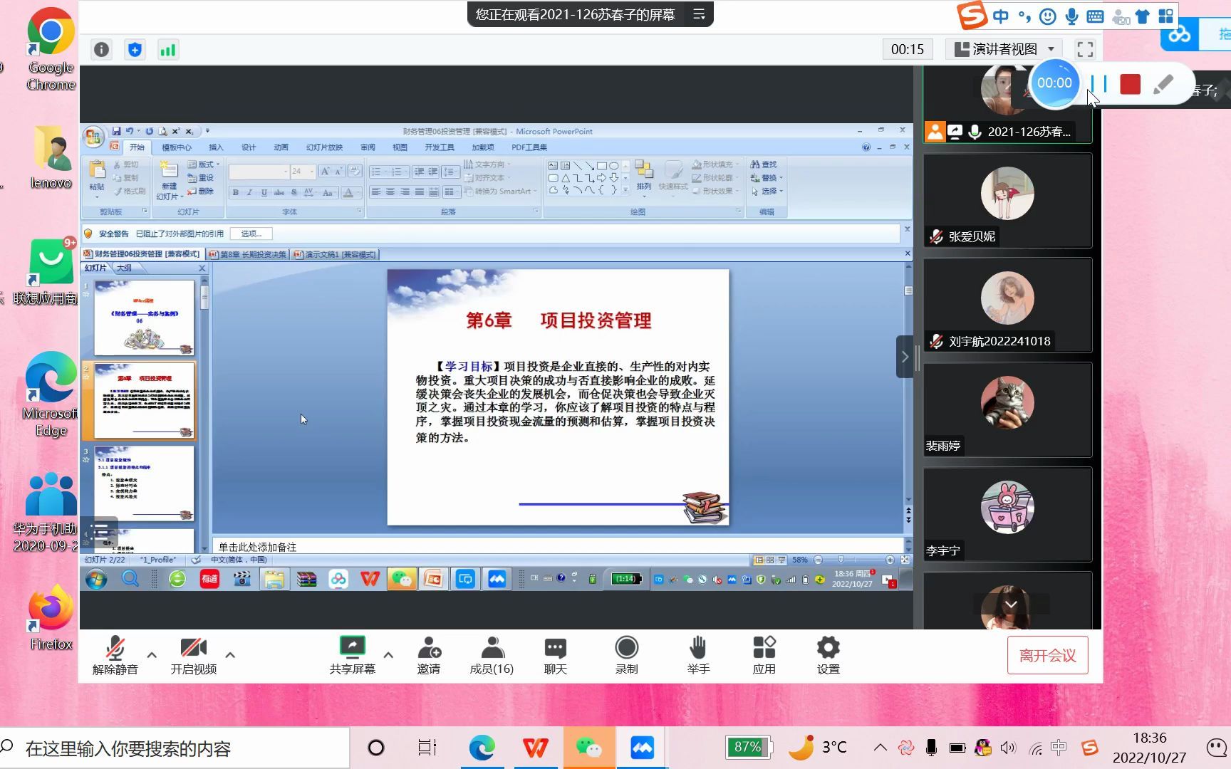
Task: Unmute the microphone (解除静音)
Action: pos(115,654)
